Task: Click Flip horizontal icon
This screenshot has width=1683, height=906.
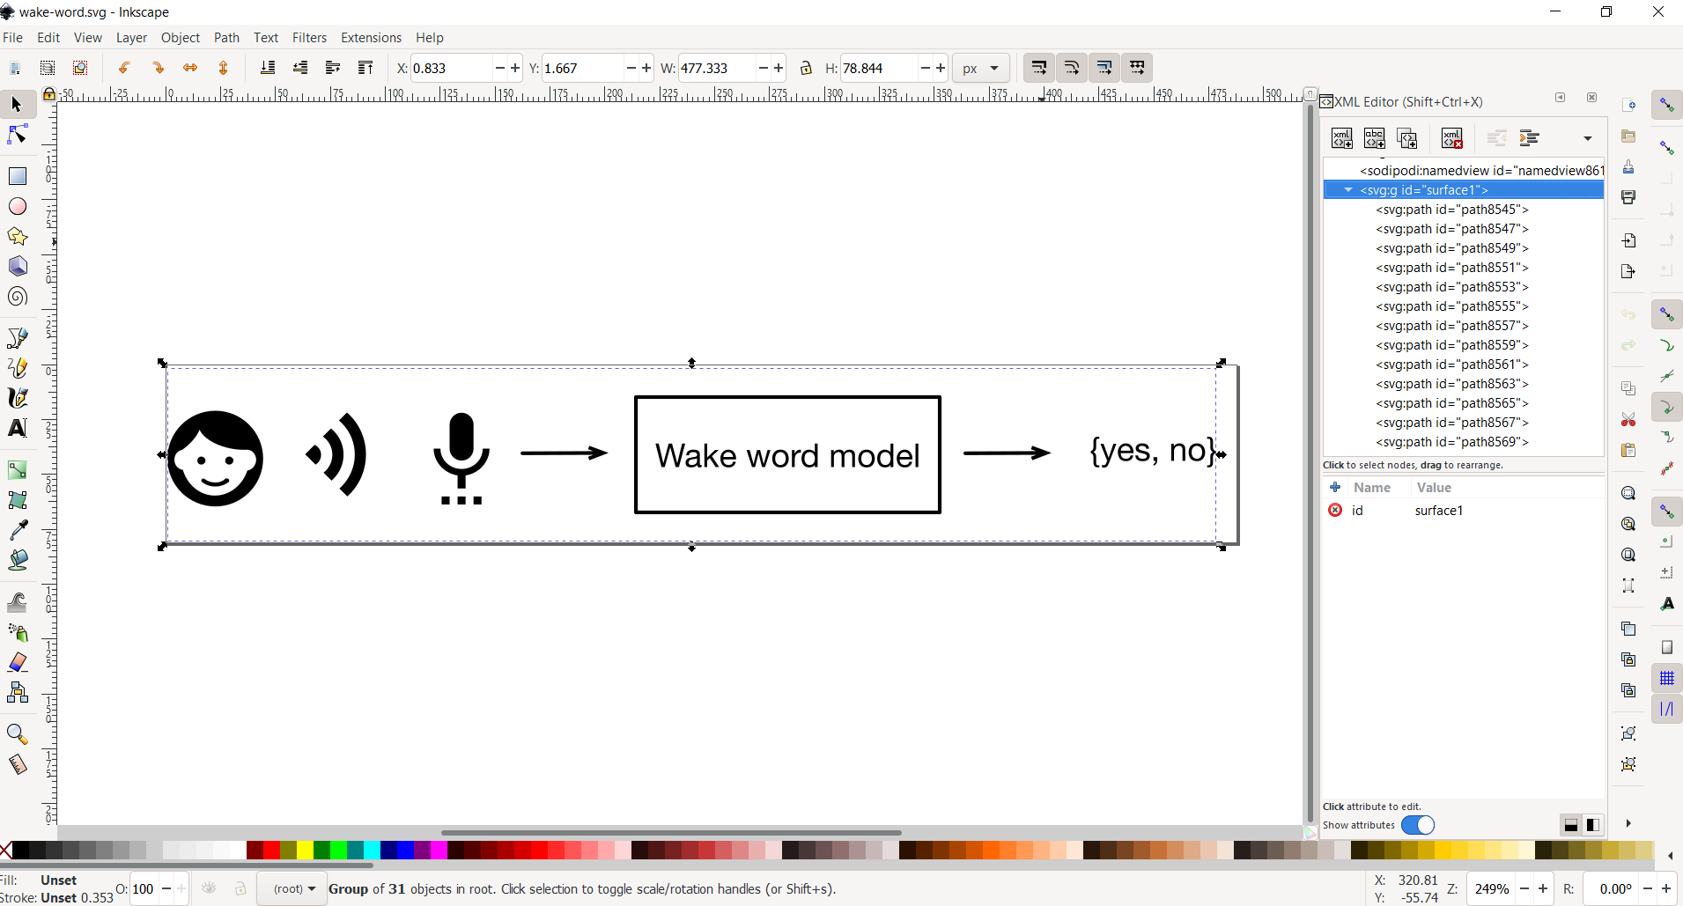Action: click(190, 68)
